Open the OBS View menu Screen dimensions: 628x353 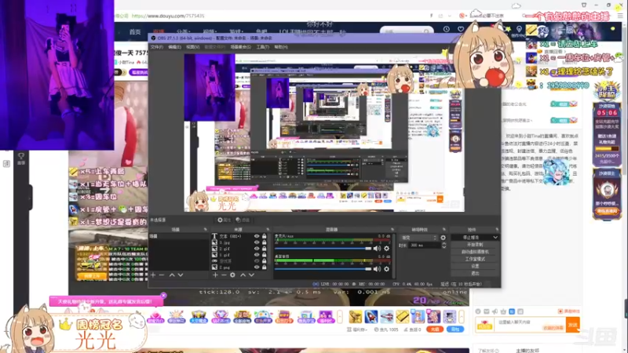pyautogui.click(x=192, y=47)
